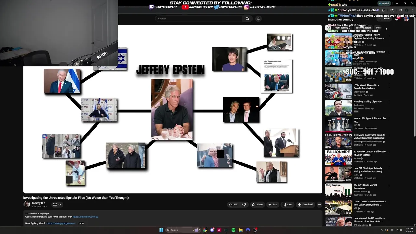Open the Chrome profile avatar
Viewport: 416px width, 234px height.
point(406,10)
